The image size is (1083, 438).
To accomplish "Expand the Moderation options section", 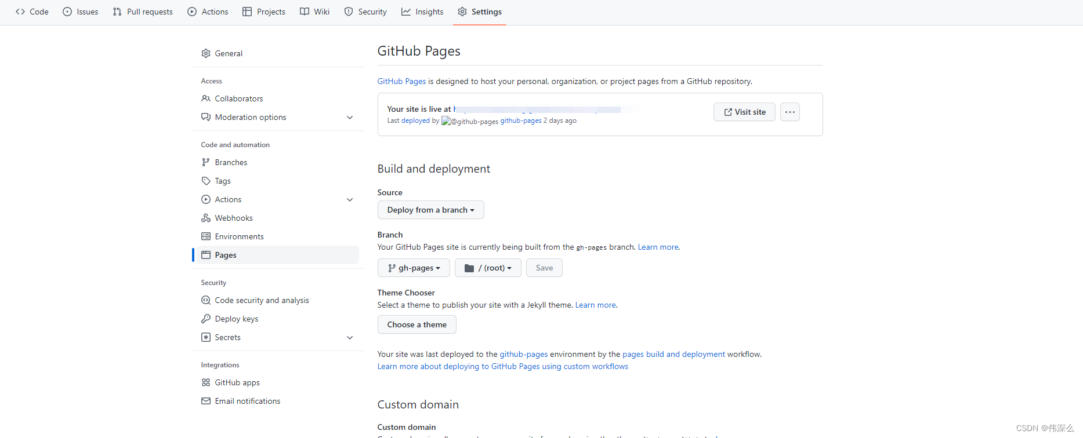I will [x=350, y=117].
